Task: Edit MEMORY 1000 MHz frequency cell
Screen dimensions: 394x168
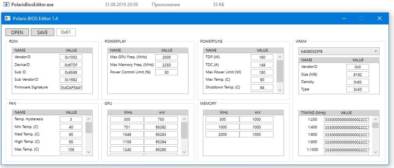Action: tap(223, 127)
